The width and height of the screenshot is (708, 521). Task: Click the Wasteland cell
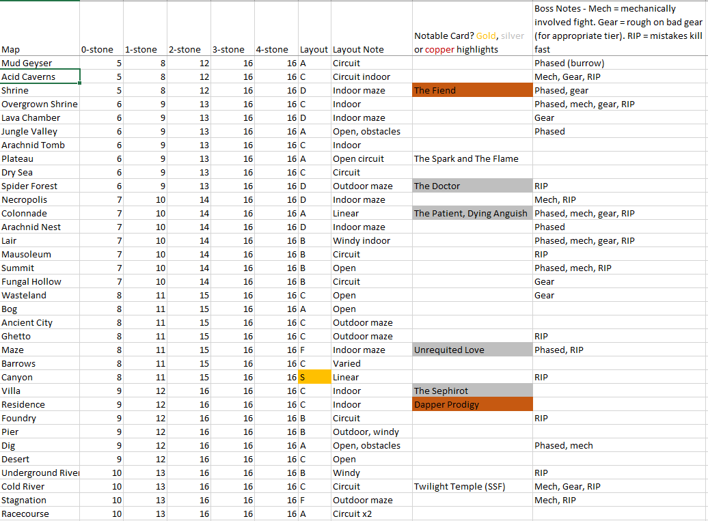tap(40, 295)
